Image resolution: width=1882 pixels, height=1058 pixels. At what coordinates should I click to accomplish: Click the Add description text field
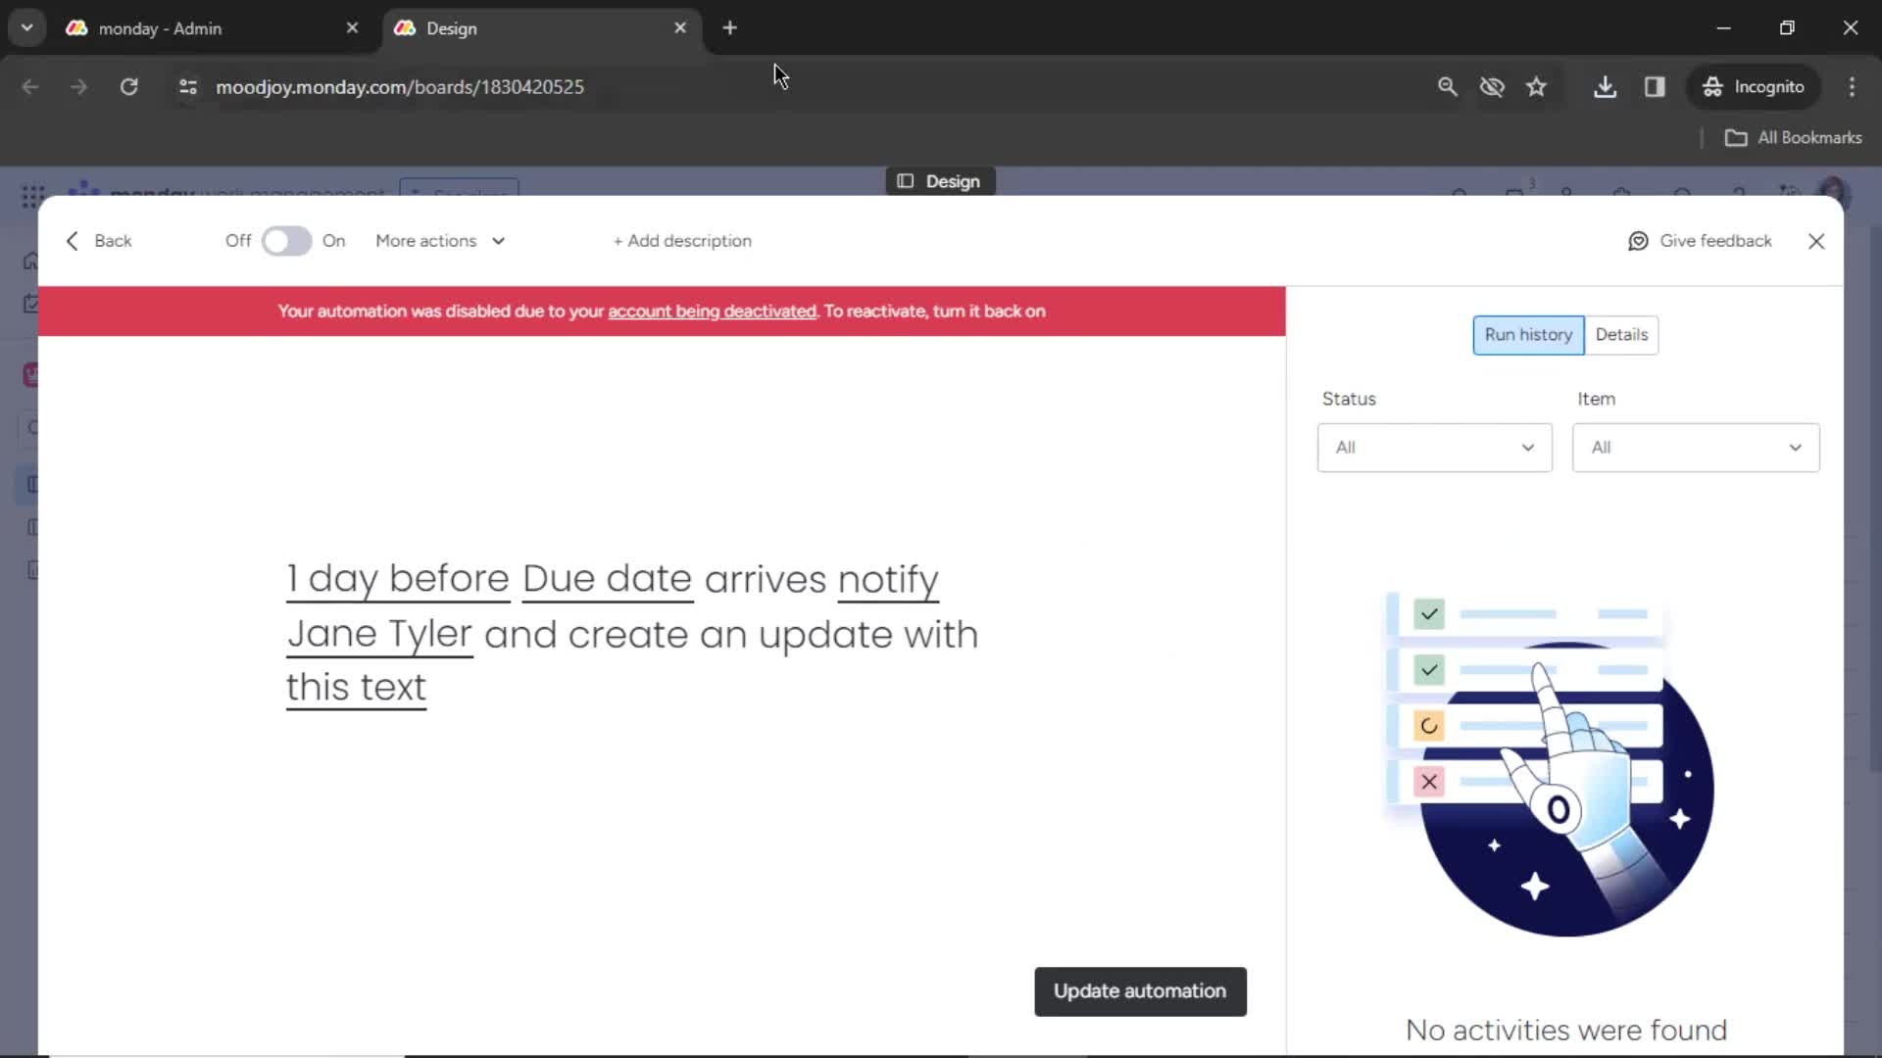[x=682, y=240]
